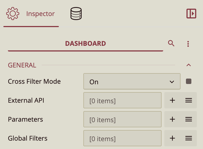Open External API list menu icon
The height and width of the screenshot is (149, 203).
click(189, 101)
